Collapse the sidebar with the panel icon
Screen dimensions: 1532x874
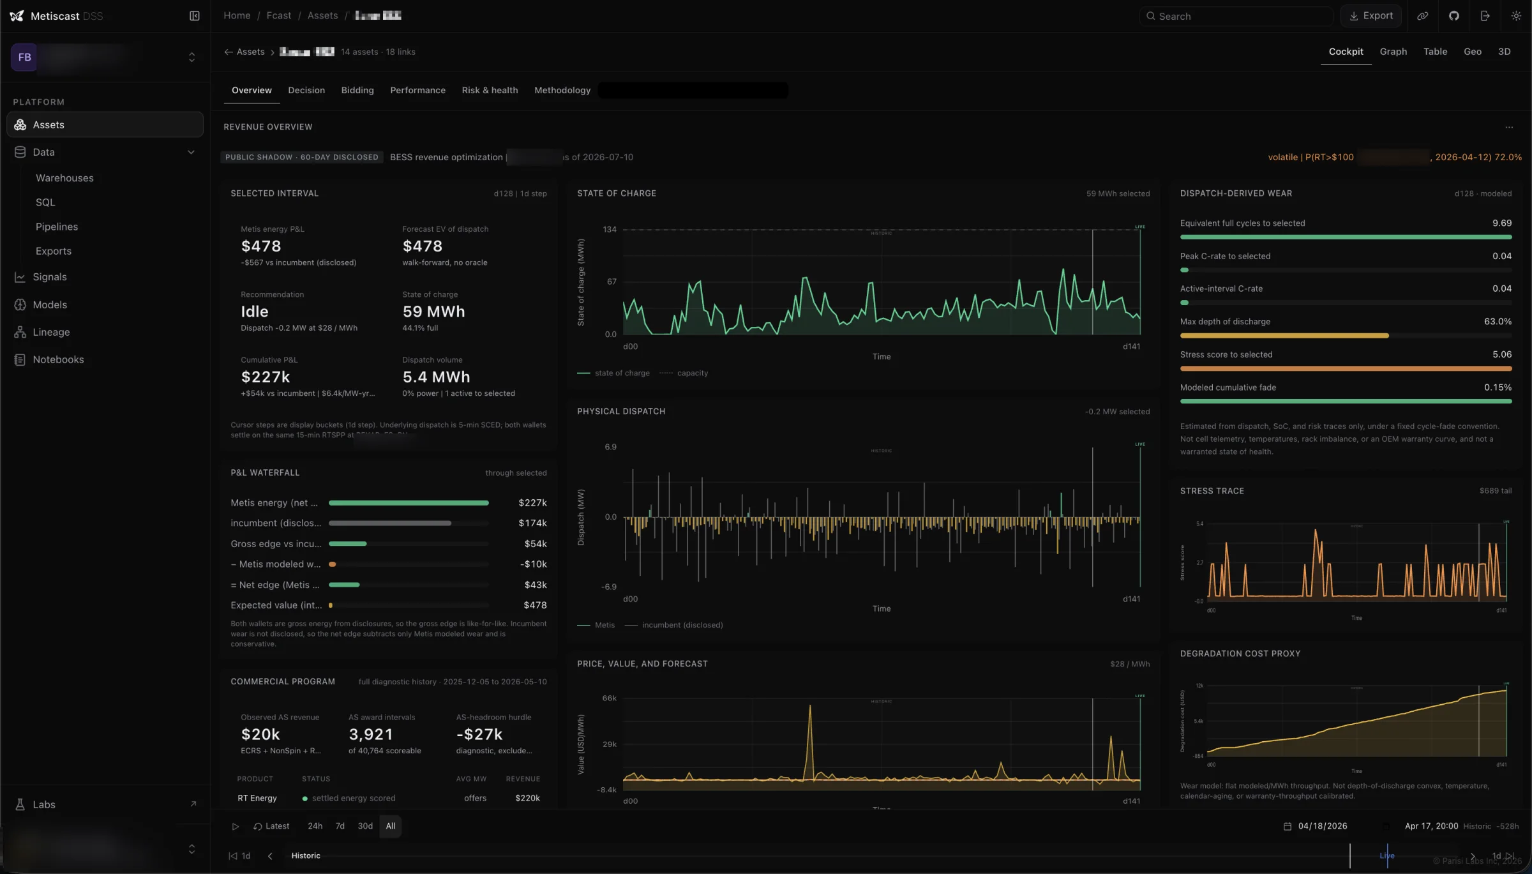click(195, 16)
